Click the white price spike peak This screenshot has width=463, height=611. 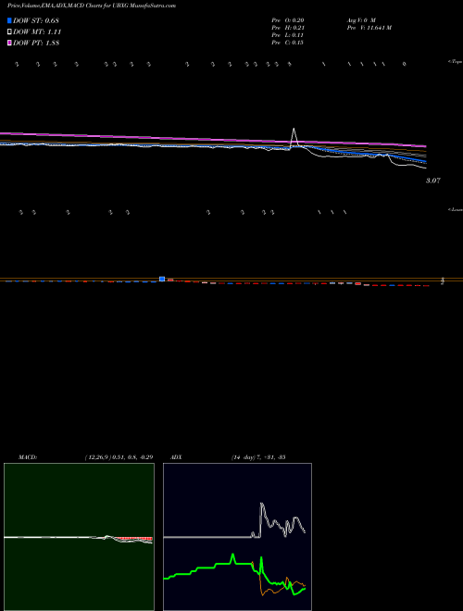(294, 129)
